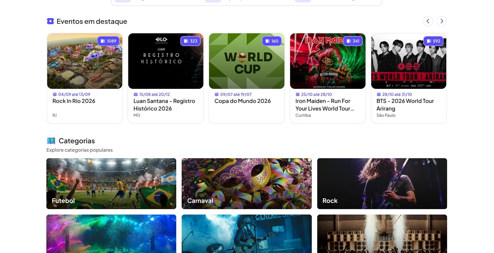Click the Rock In Rio 2026 title

(x=74, y=101)
